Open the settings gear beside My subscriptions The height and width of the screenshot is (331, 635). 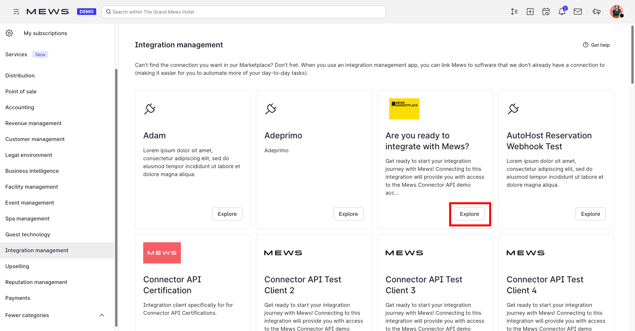[9, 33]
